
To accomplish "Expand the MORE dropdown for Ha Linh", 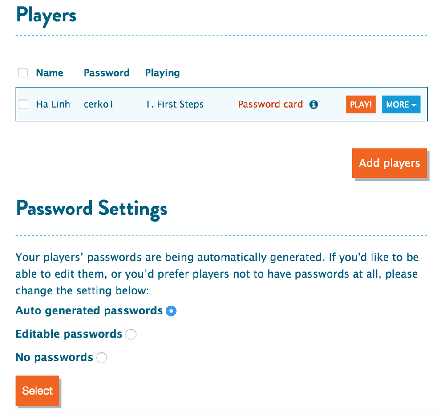I will (x=401, y=105).
